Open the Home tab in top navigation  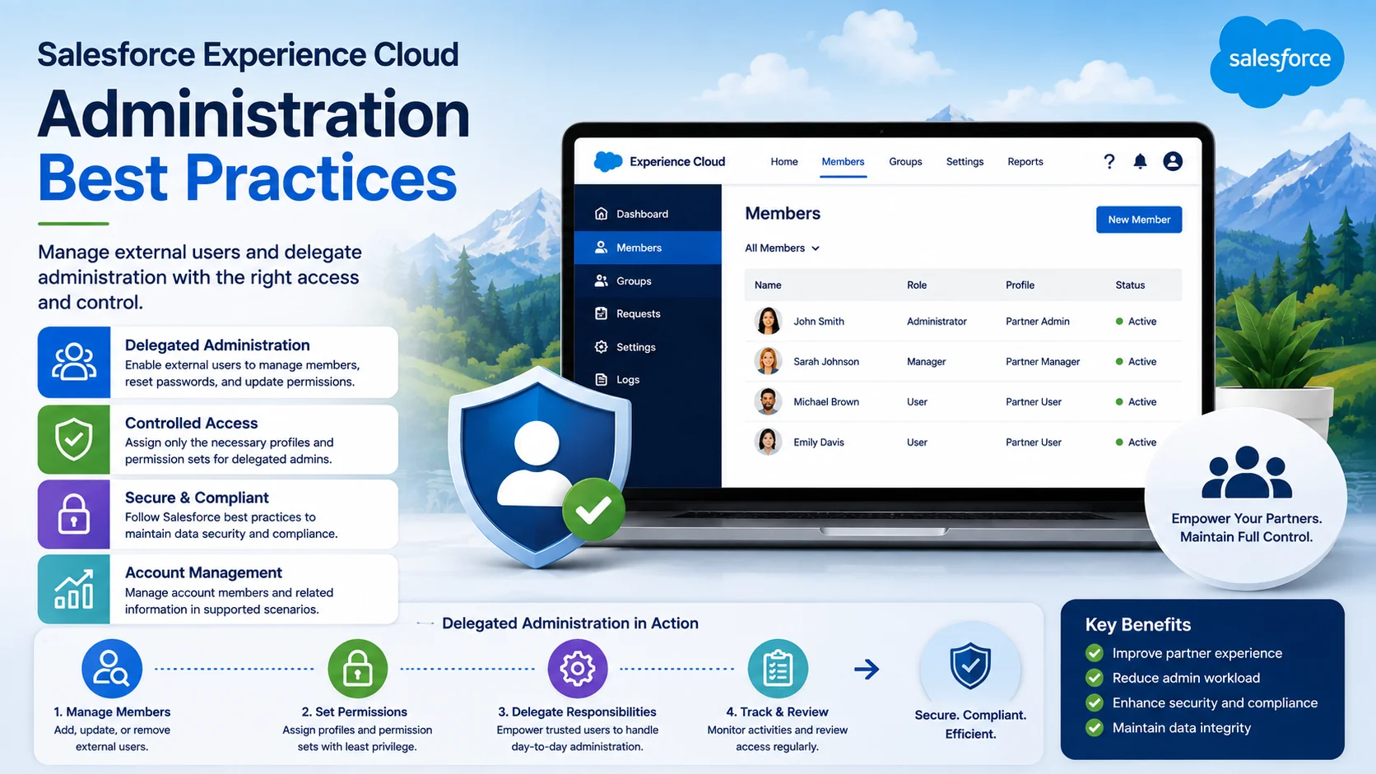[784, 161]
